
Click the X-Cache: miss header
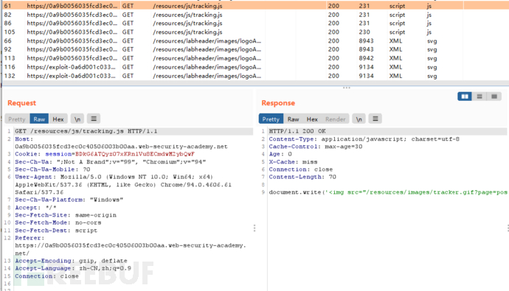coord(293,161)
